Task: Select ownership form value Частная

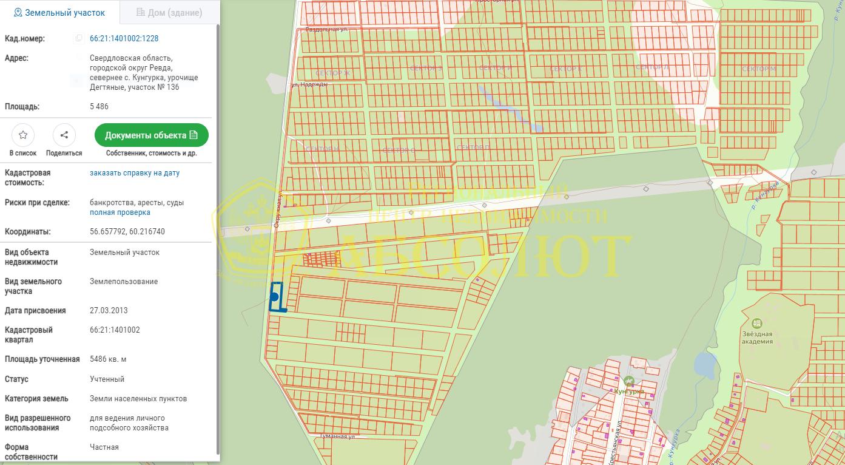Action: pos(104,447)
